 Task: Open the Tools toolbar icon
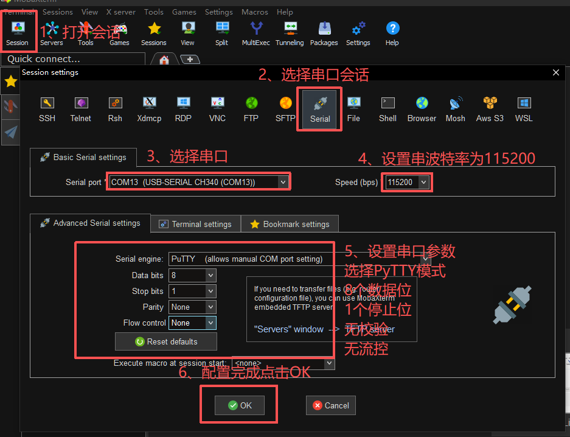[x=85, y=33]
